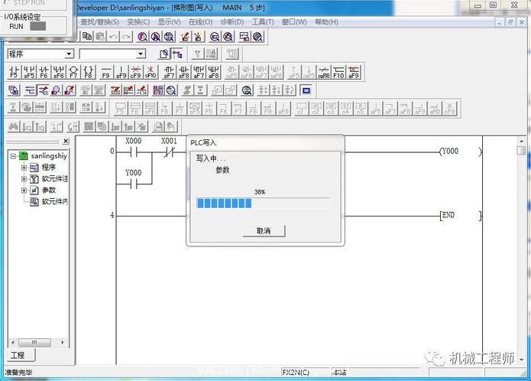Screen dimensions: 531x381
Task: Insert parallel rising pulse (aF7)
Action: pyautogui.click(x=199, y=72)
